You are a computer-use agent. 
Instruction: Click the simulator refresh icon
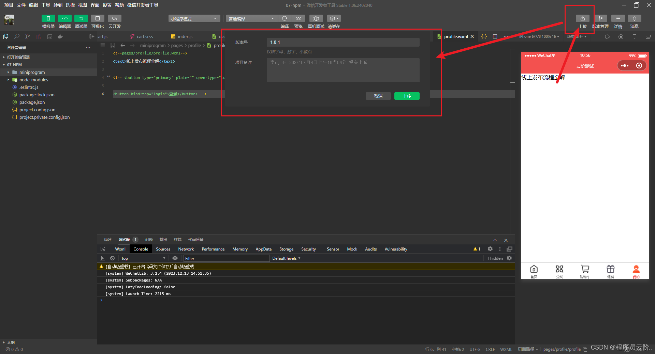tap(607, 37)
